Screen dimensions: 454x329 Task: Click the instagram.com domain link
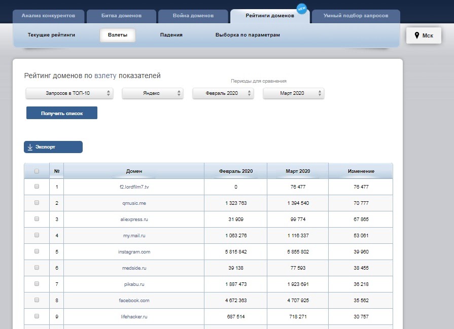coord(134,252)
